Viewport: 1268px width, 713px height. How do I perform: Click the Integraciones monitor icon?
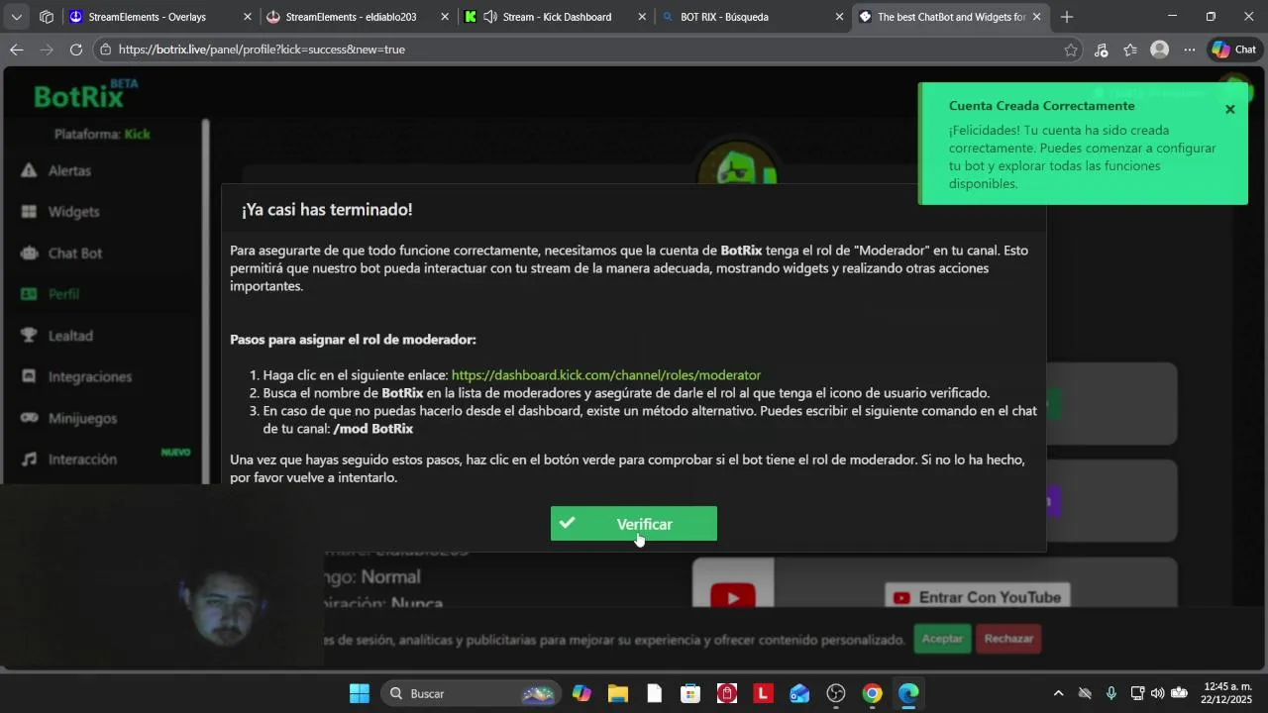pos(29,377)
